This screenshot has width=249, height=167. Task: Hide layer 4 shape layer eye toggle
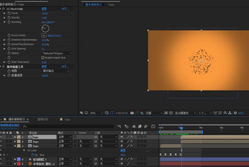tap(1, 159)
